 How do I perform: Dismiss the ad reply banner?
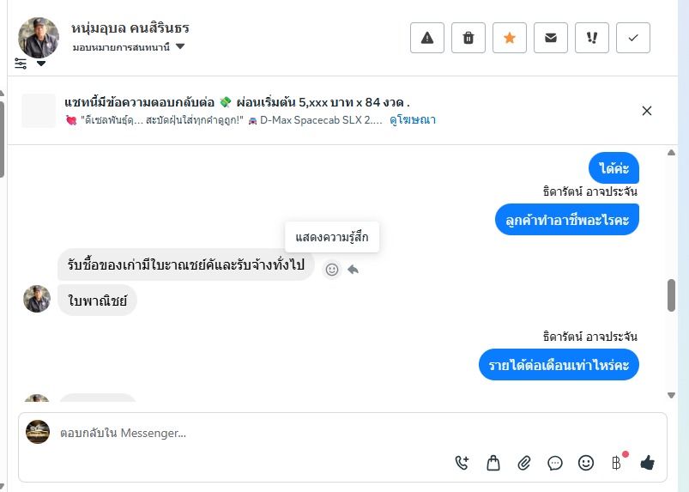[647, 111]
